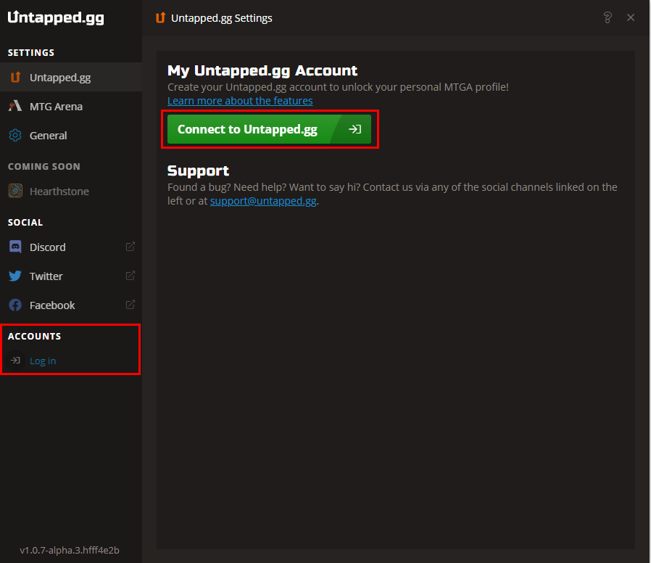Click the My Untapped.gg Account heading

[262, 70]
